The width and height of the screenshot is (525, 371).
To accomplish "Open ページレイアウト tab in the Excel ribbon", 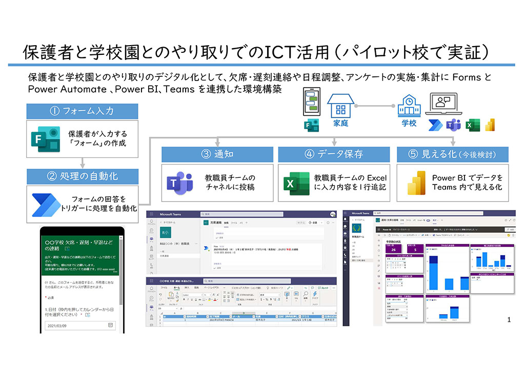I will (x=212, y=287).
